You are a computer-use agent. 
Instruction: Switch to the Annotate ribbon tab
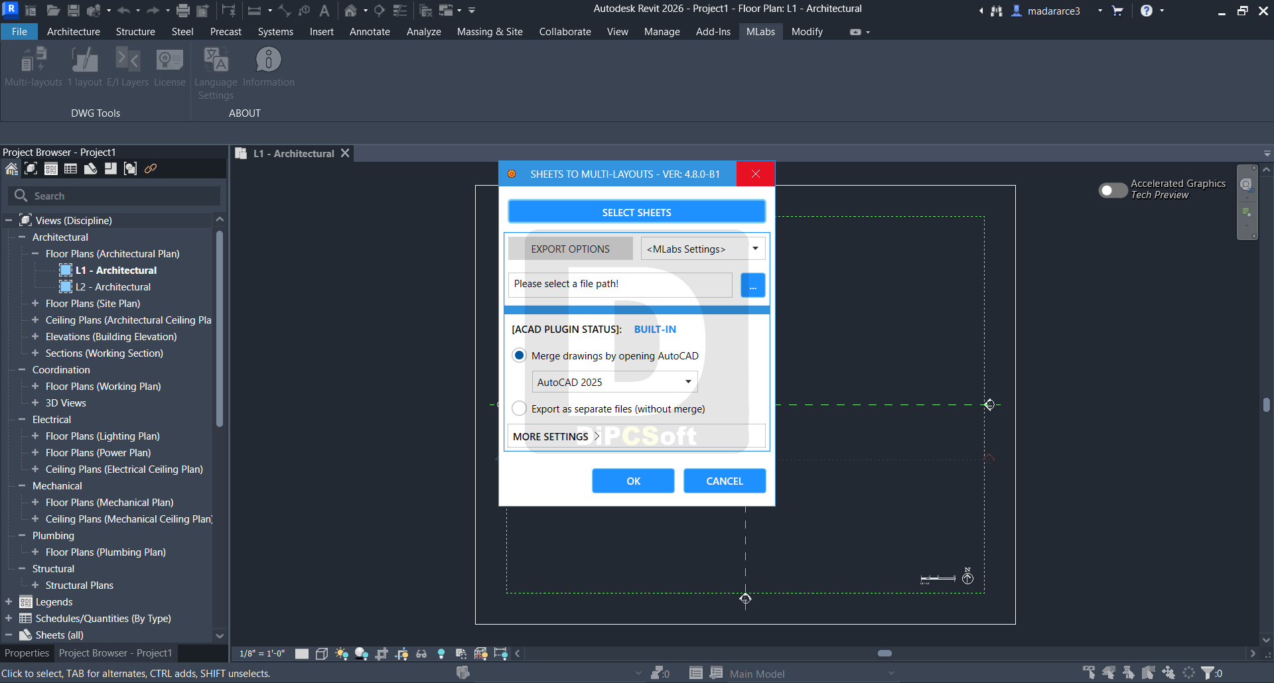370,31
